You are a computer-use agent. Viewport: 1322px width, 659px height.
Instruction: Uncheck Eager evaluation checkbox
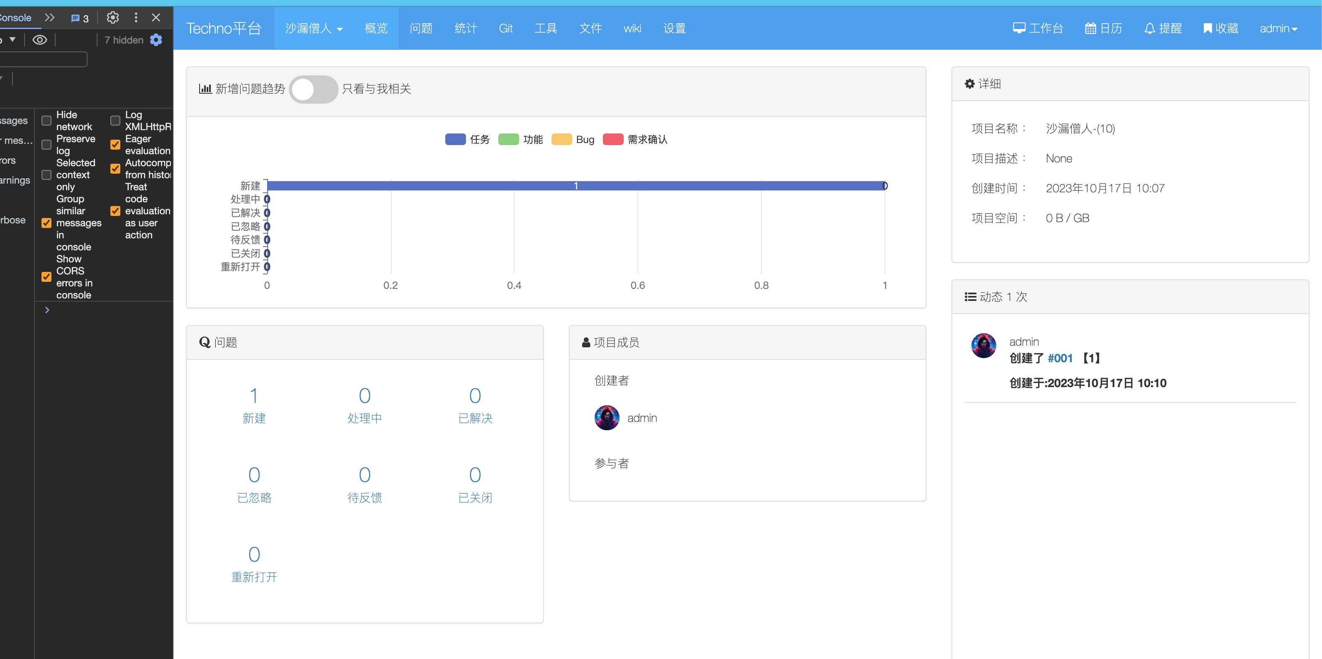(115, 145)
